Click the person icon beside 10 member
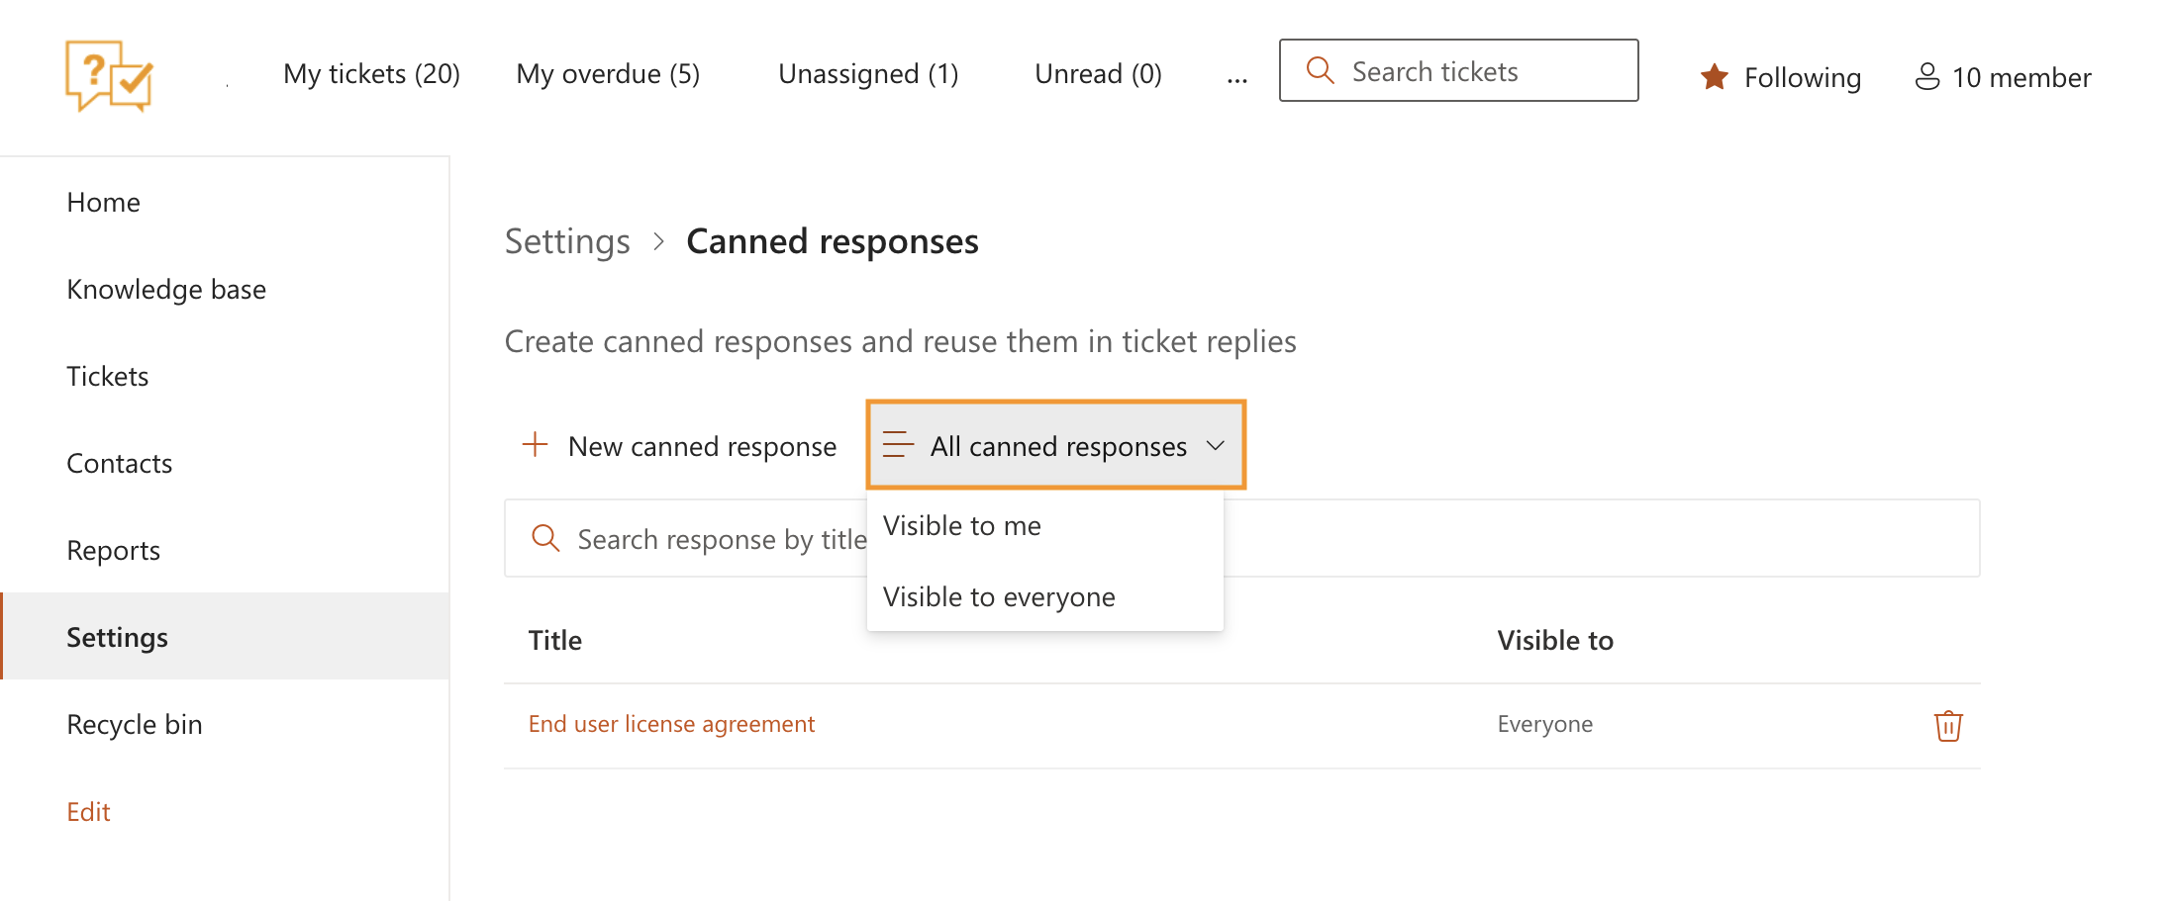The width and height of the screenshot is (2168, 901). pyautogui.click(x=1926, y=77)
